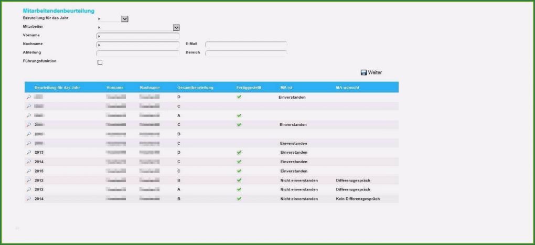This screenshot has height=245, width=535.
Task: Sort by Gesamtbeurteilung column header
Action: point(195,88)
